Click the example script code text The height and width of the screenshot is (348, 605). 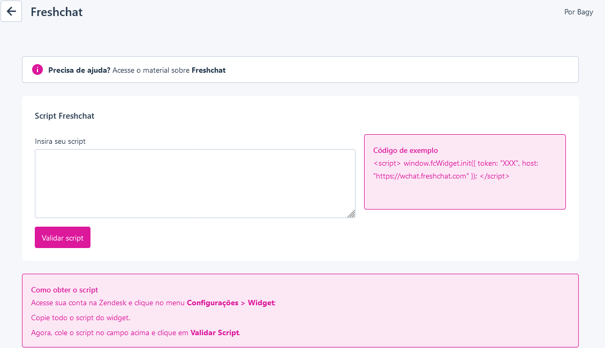[x=455, y=169]
